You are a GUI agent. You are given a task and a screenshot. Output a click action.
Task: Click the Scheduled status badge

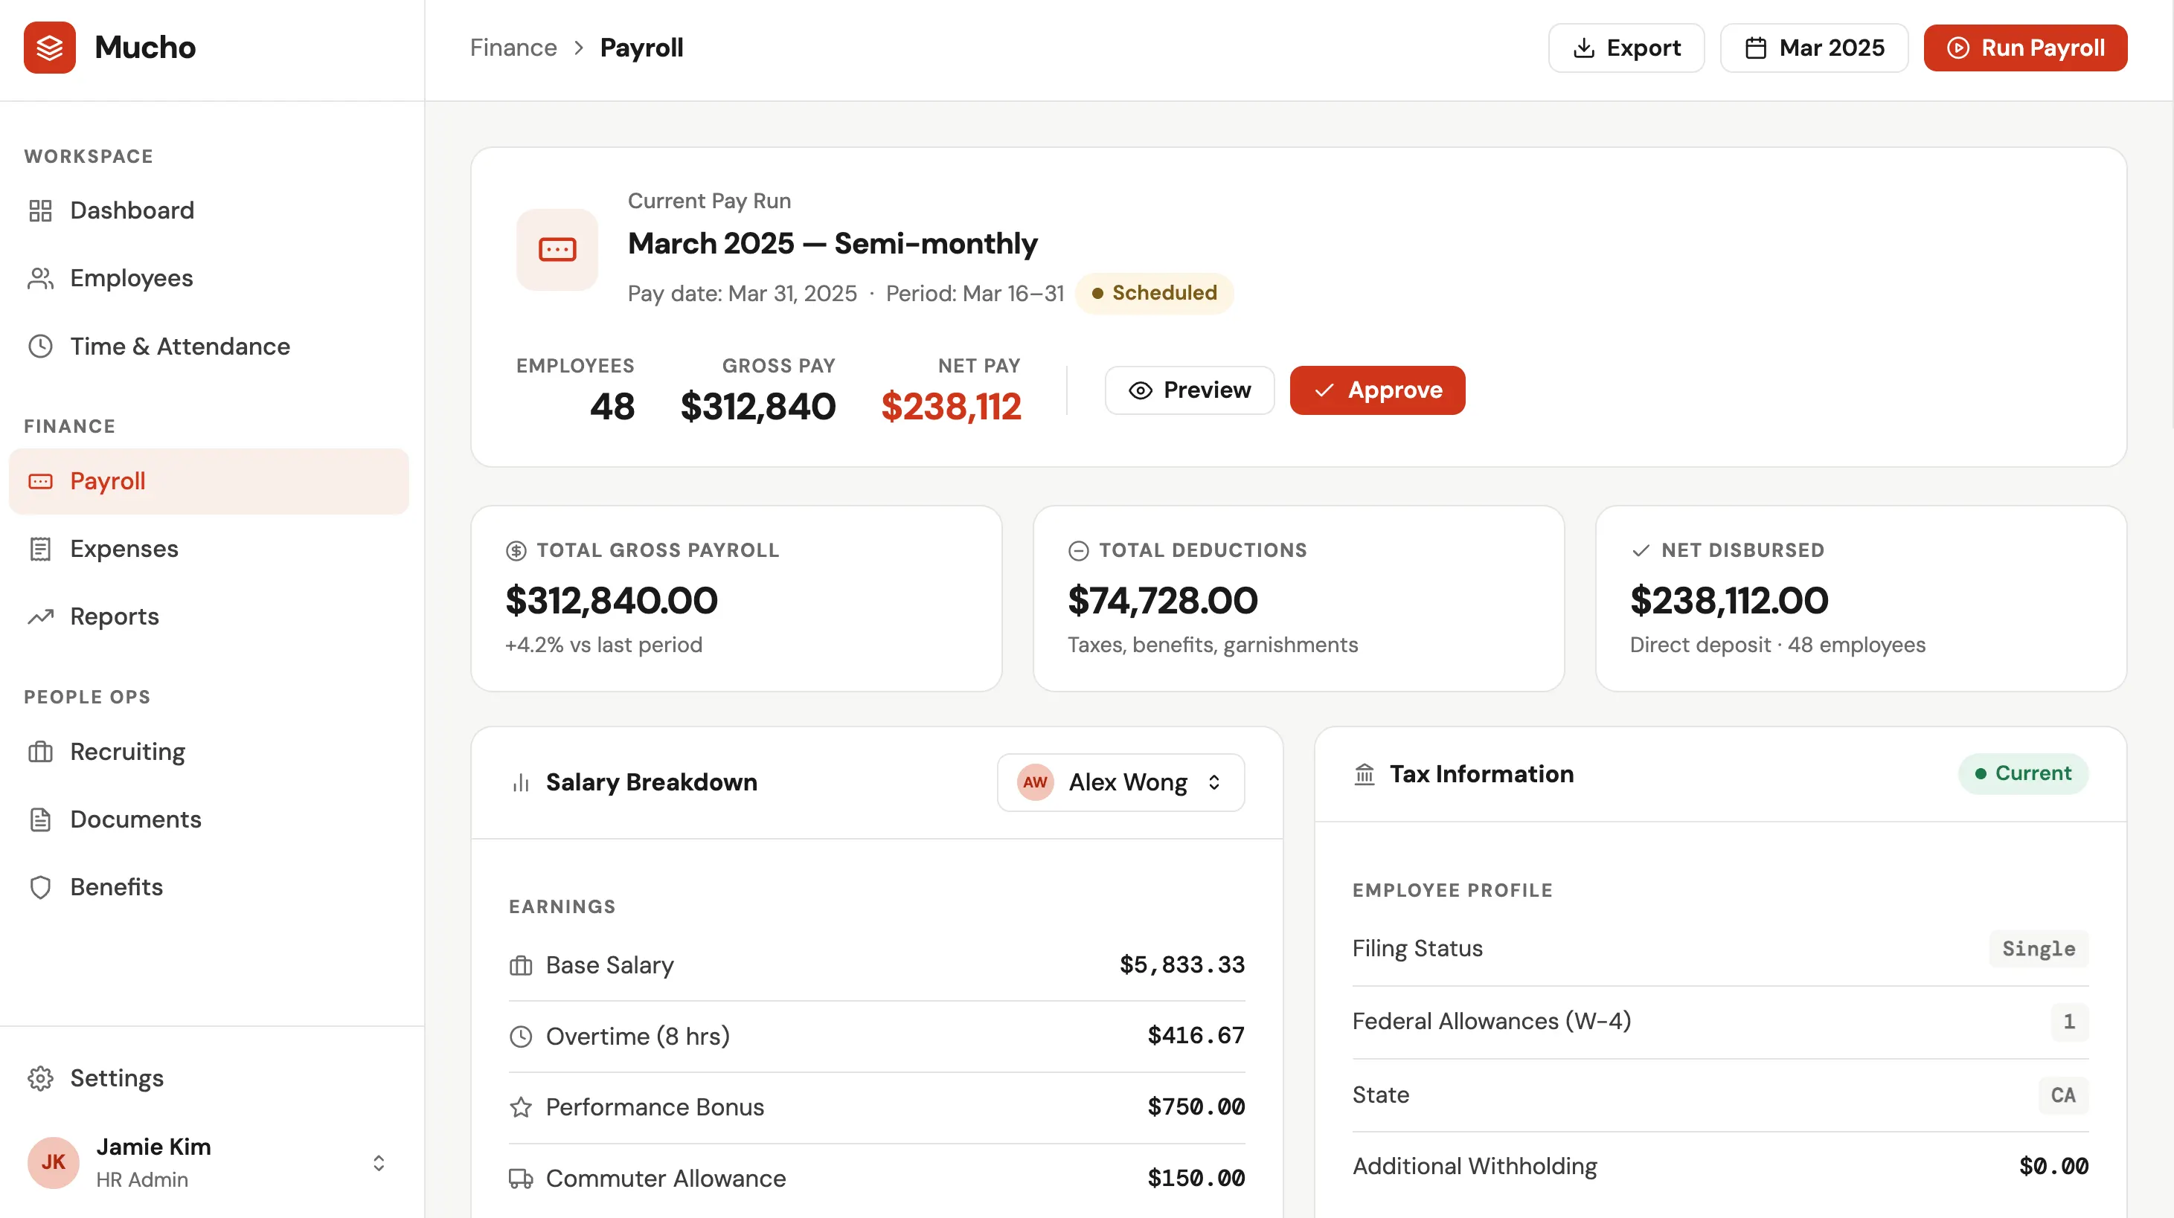[x=1154, y=293]
